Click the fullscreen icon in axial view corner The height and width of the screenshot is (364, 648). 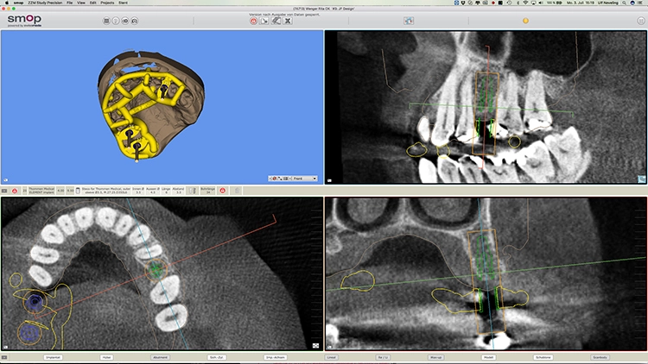coord(315,346)
